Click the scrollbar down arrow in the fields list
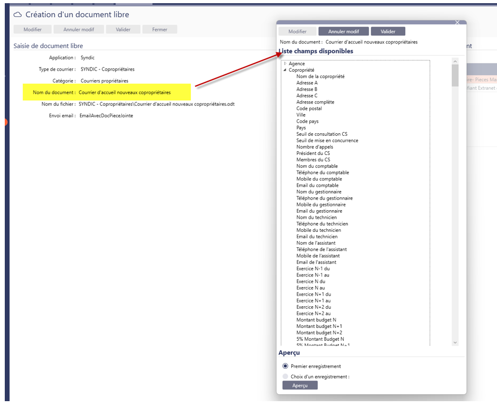 (x=455, y=343)
